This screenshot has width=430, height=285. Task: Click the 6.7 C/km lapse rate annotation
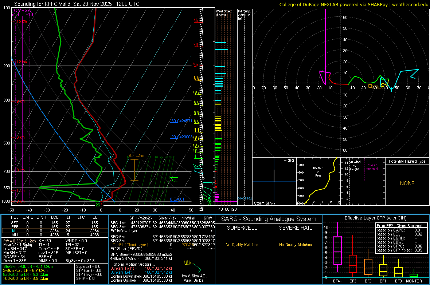(136, 156)
